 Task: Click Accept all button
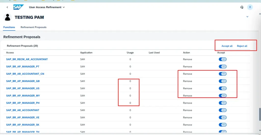coord(227,46)
